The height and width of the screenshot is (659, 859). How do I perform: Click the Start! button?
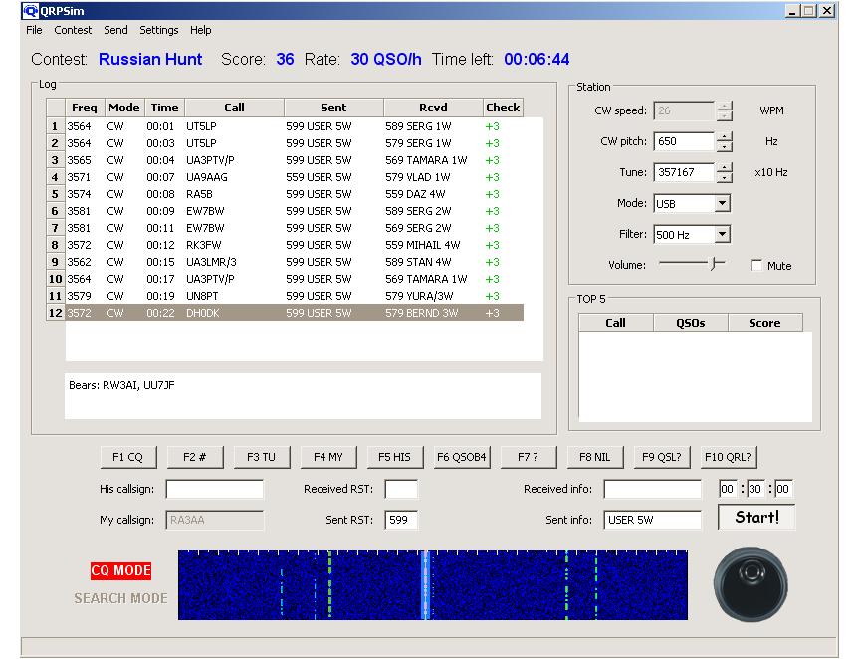pos(756,517)
